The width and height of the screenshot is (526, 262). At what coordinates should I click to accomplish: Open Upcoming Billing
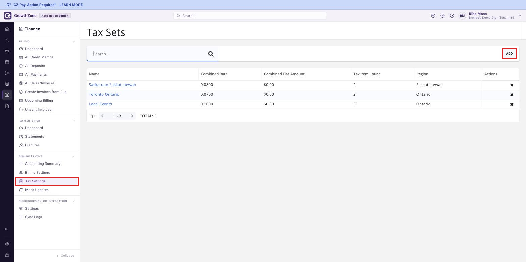click(x=47, y=101)
